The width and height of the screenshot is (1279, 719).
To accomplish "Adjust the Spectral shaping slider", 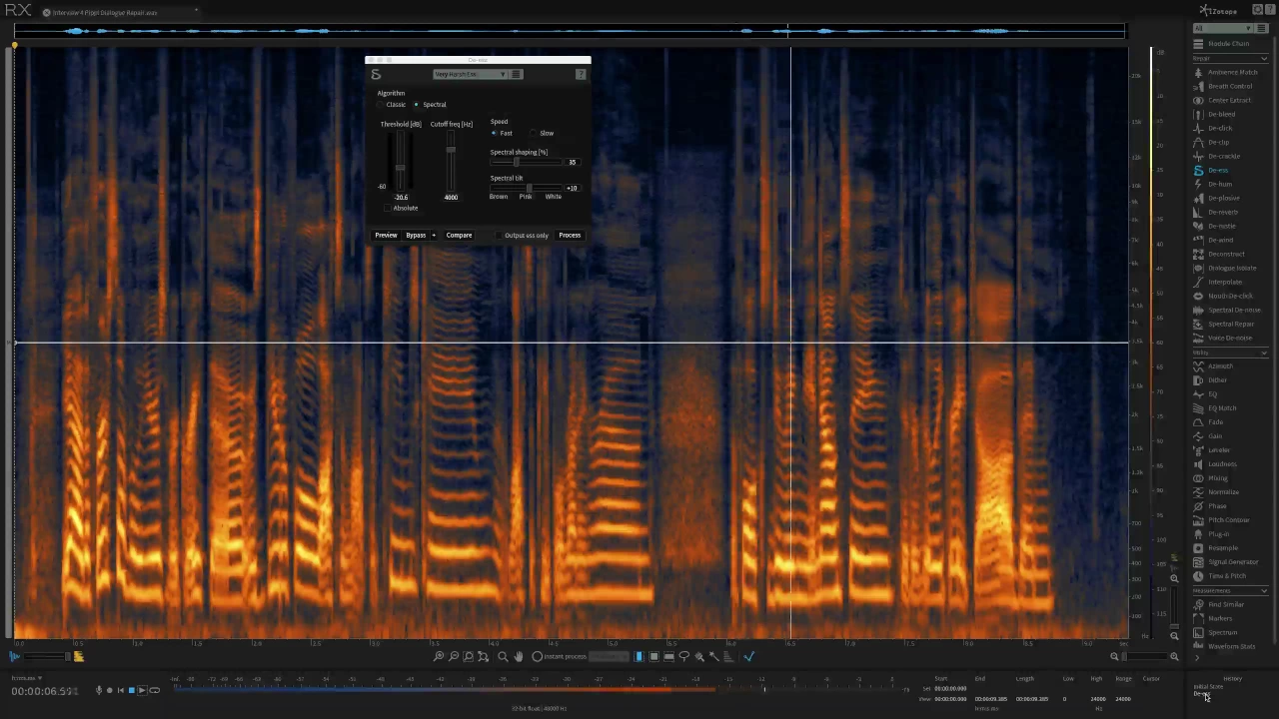I will coord(517,162).
